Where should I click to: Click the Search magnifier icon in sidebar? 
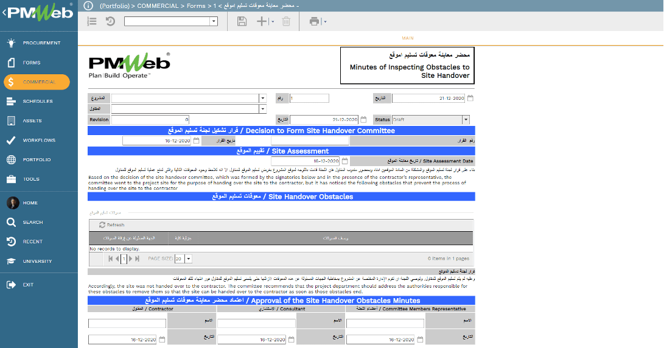click(x=12, y=222)
